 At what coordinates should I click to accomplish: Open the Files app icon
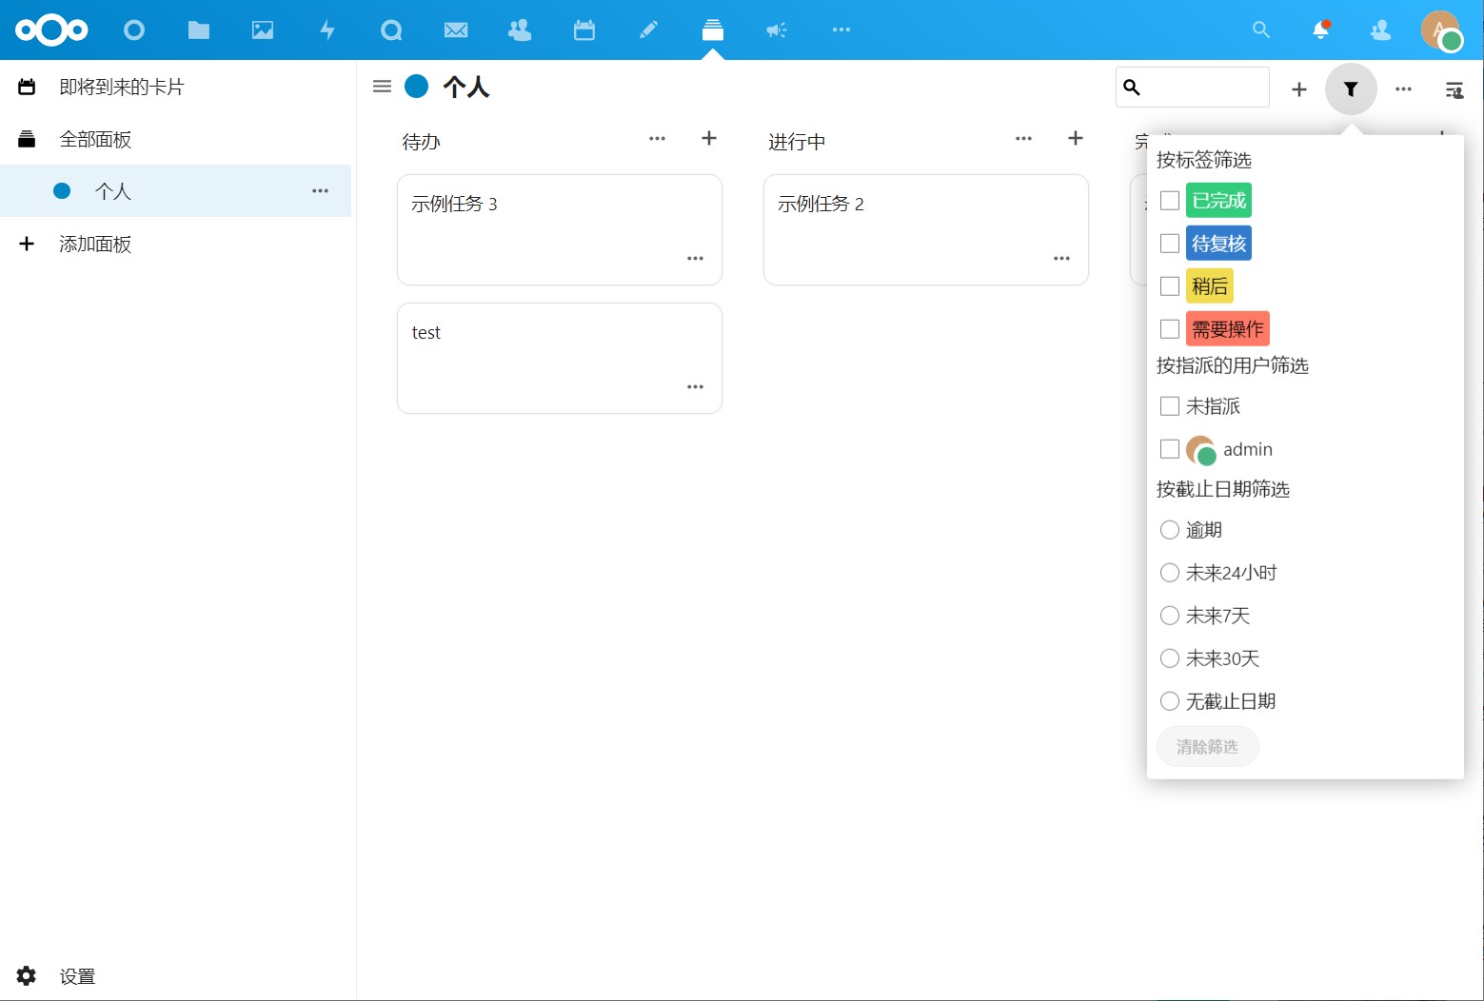pos(198,30)
